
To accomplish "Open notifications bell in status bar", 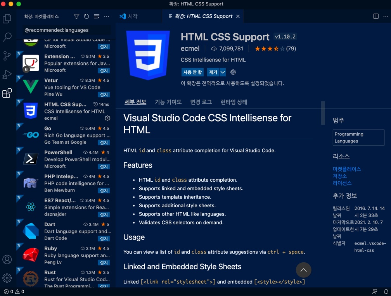I will 386,291.
